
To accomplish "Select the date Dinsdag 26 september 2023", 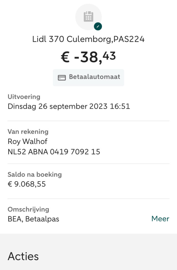I will point(57,107).
